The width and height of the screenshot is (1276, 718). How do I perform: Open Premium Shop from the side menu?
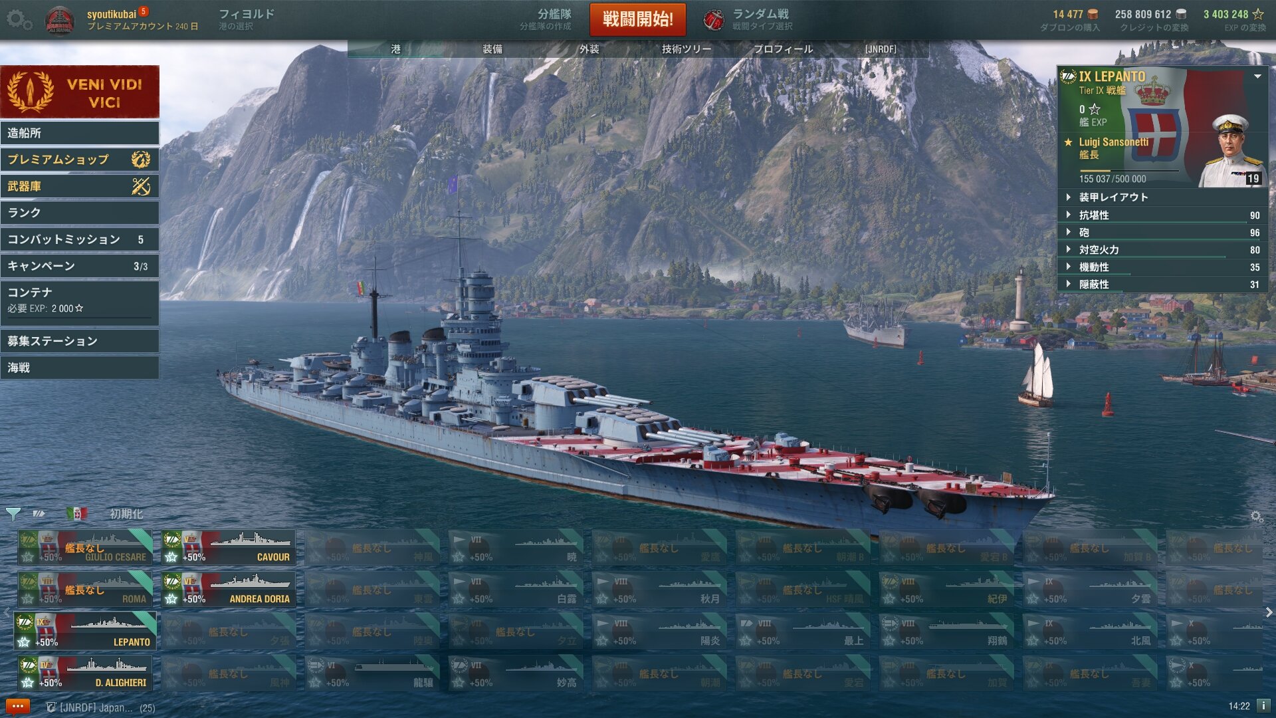80,160
